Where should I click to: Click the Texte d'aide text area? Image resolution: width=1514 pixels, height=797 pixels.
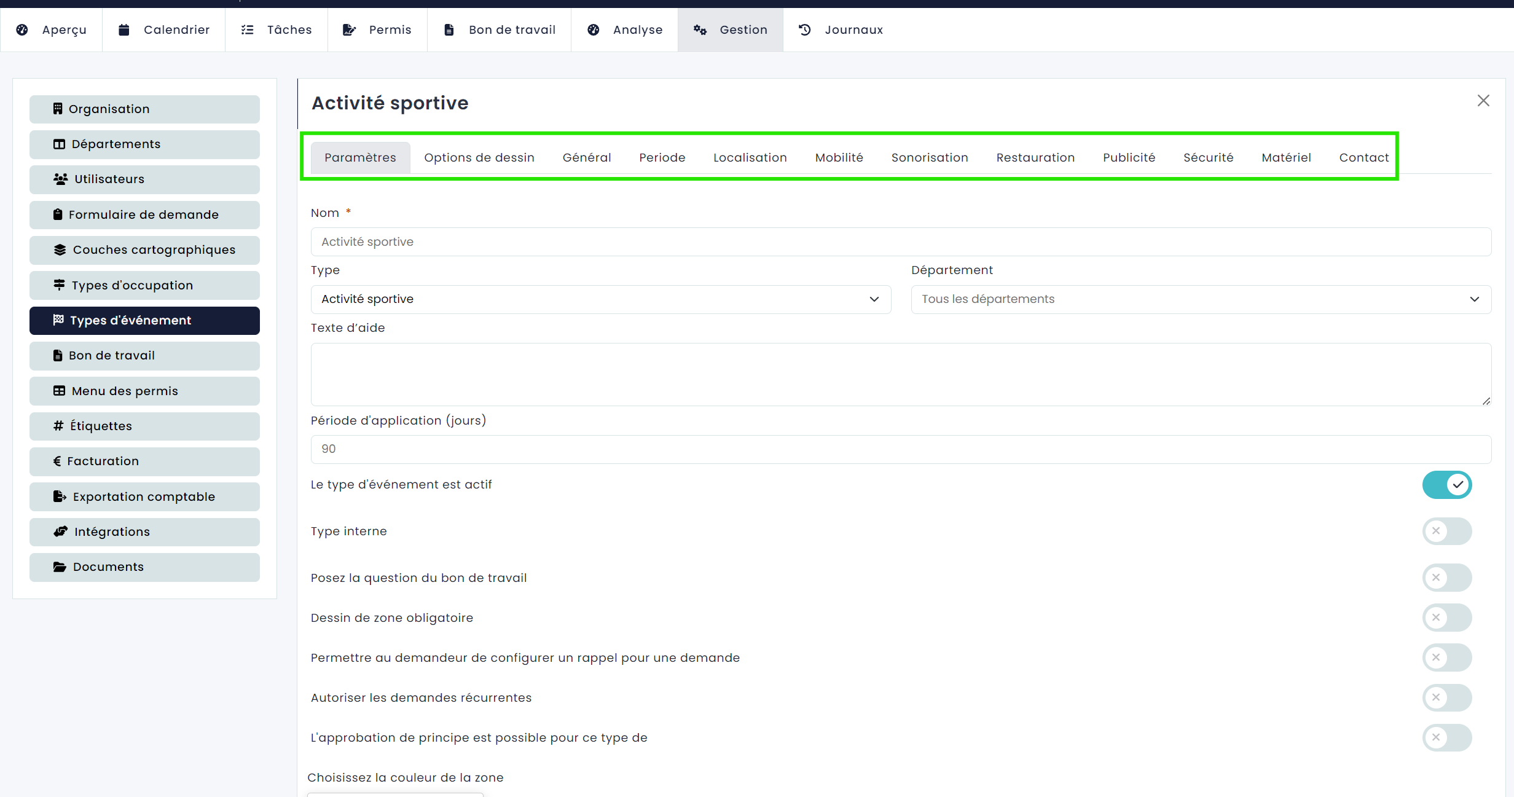pyautogui.click(x=900, y=374)
